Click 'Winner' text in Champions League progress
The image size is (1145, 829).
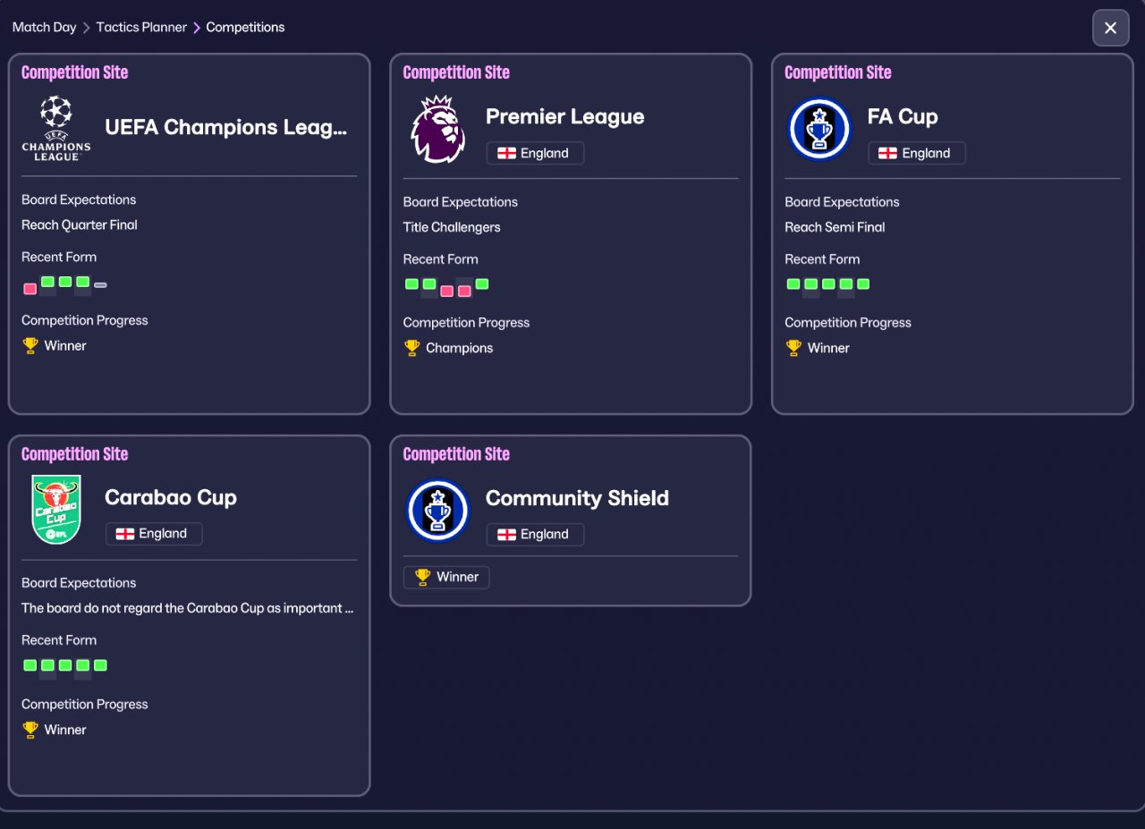pos(65,345)
